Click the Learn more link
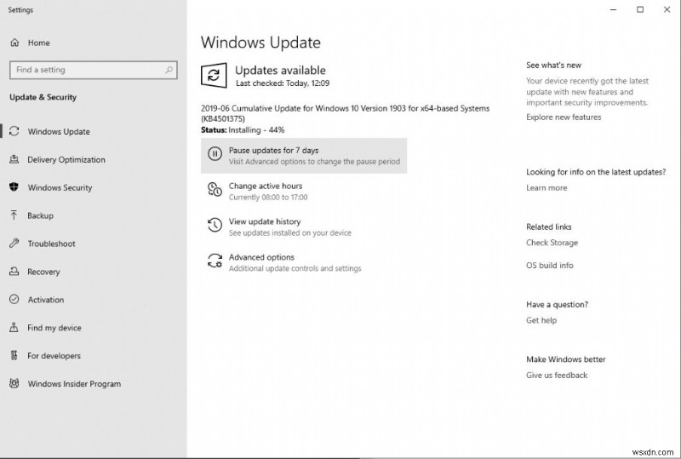681x459 pixels. click(x=547, y=187)
